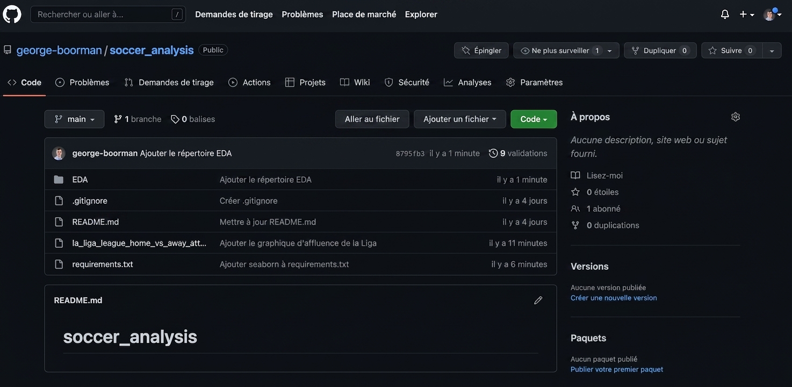Click 'Publier votre premier paquet' link

tap(617, 369)
